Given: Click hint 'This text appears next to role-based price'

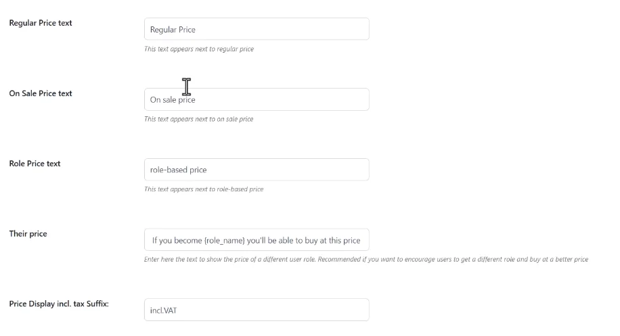Looking at the screenshot, I should pos(204,189).
